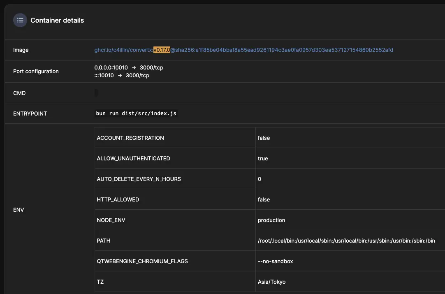The image size is (445, 294).
Task: Click the --no-sandbox value
Action: [275, 261]
